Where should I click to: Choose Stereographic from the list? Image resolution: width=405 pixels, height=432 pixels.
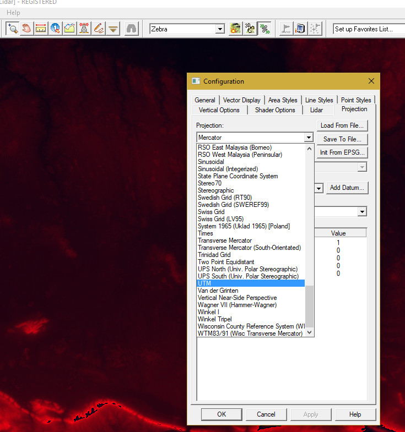[251, 190]
